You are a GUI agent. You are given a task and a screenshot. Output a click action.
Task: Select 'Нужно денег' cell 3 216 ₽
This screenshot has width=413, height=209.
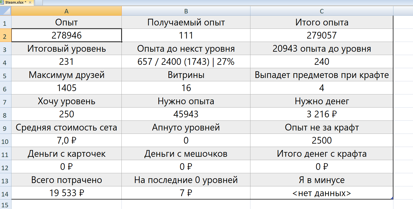pyautogui.click(x=322, y=114)
